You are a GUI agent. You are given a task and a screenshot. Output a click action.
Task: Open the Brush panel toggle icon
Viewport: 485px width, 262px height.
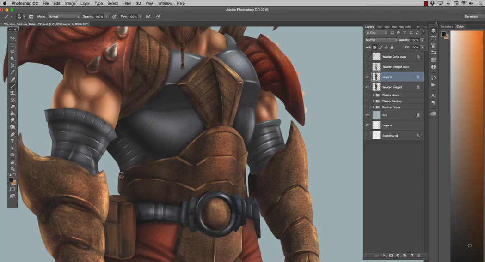click(x=31, y=17)
